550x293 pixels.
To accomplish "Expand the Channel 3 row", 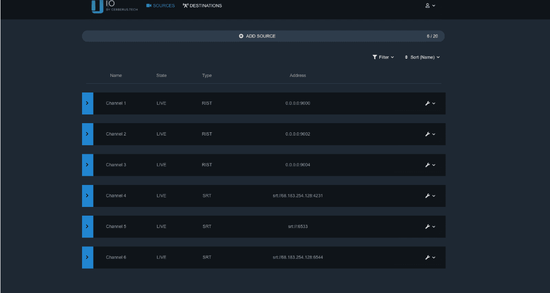I will [x=88, y=165].
